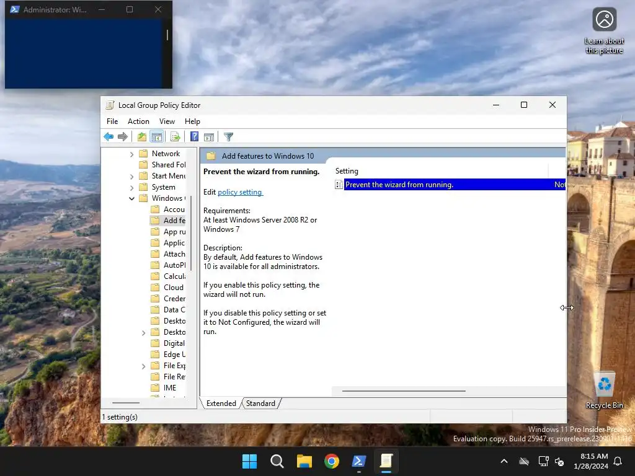Click the Cloud folder icon in tree
Image resolution: width=635 pixels, height=476 pixels.
(x=155, y=288)
